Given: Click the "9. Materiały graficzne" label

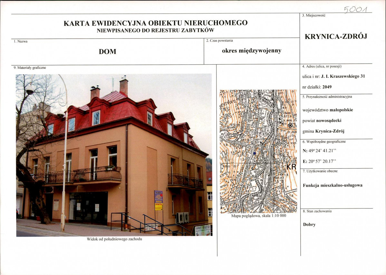Looking at the screenshot, I should click(x=30, y=67).
